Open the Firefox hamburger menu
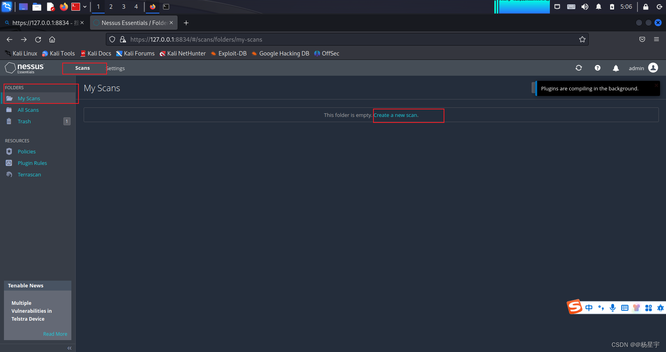The height and width of the screenshot is (352, 666). pyautogui.click(x=656, y=39)
